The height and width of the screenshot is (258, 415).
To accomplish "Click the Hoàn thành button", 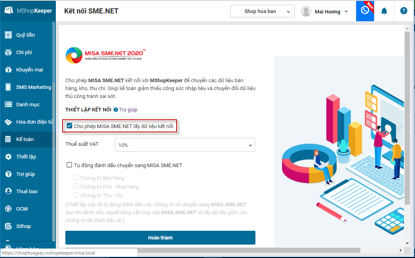I will pyautogui.click(x=160, y=238).
